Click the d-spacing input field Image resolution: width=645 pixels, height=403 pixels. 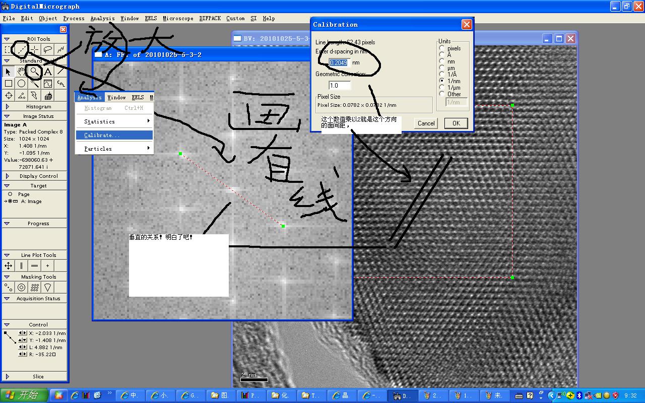point(339,62)
